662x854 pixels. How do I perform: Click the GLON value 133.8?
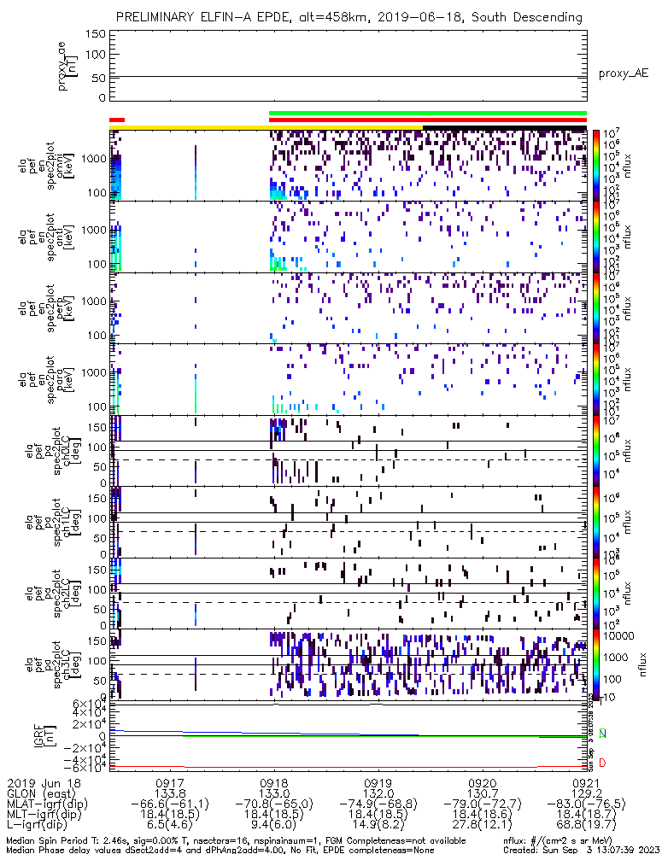pos(170,794)
